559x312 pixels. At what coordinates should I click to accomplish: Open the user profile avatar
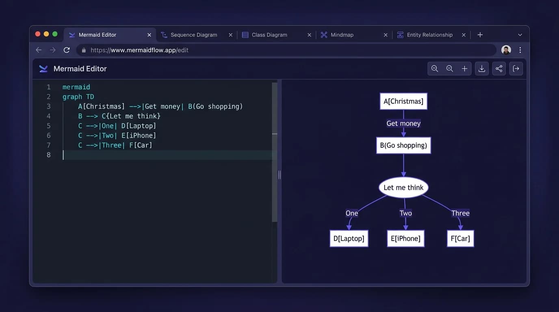pyautogui.click(x=506, y=50)
